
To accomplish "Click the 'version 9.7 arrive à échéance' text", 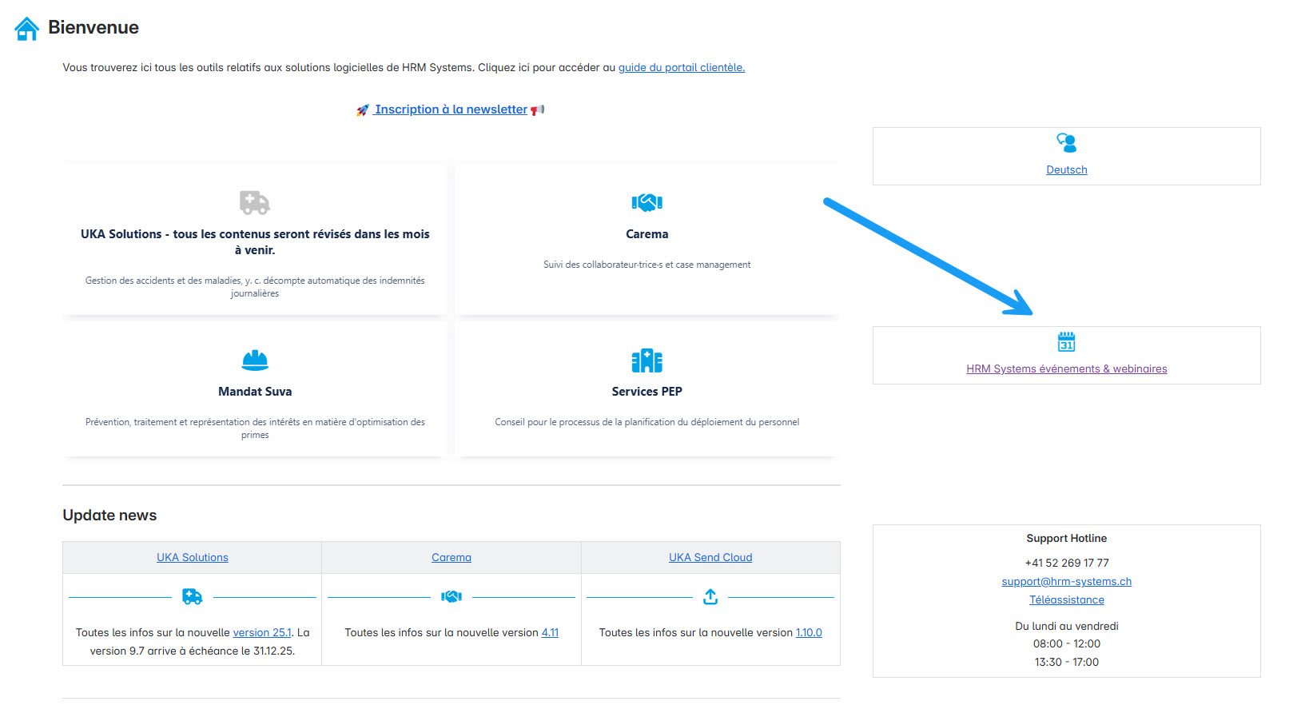I will pyautogui.click(x=192, y=651).
